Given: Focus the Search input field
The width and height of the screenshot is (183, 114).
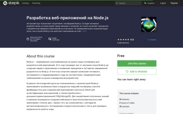Looking at the screenshot, I should click(x=128, y=3).
